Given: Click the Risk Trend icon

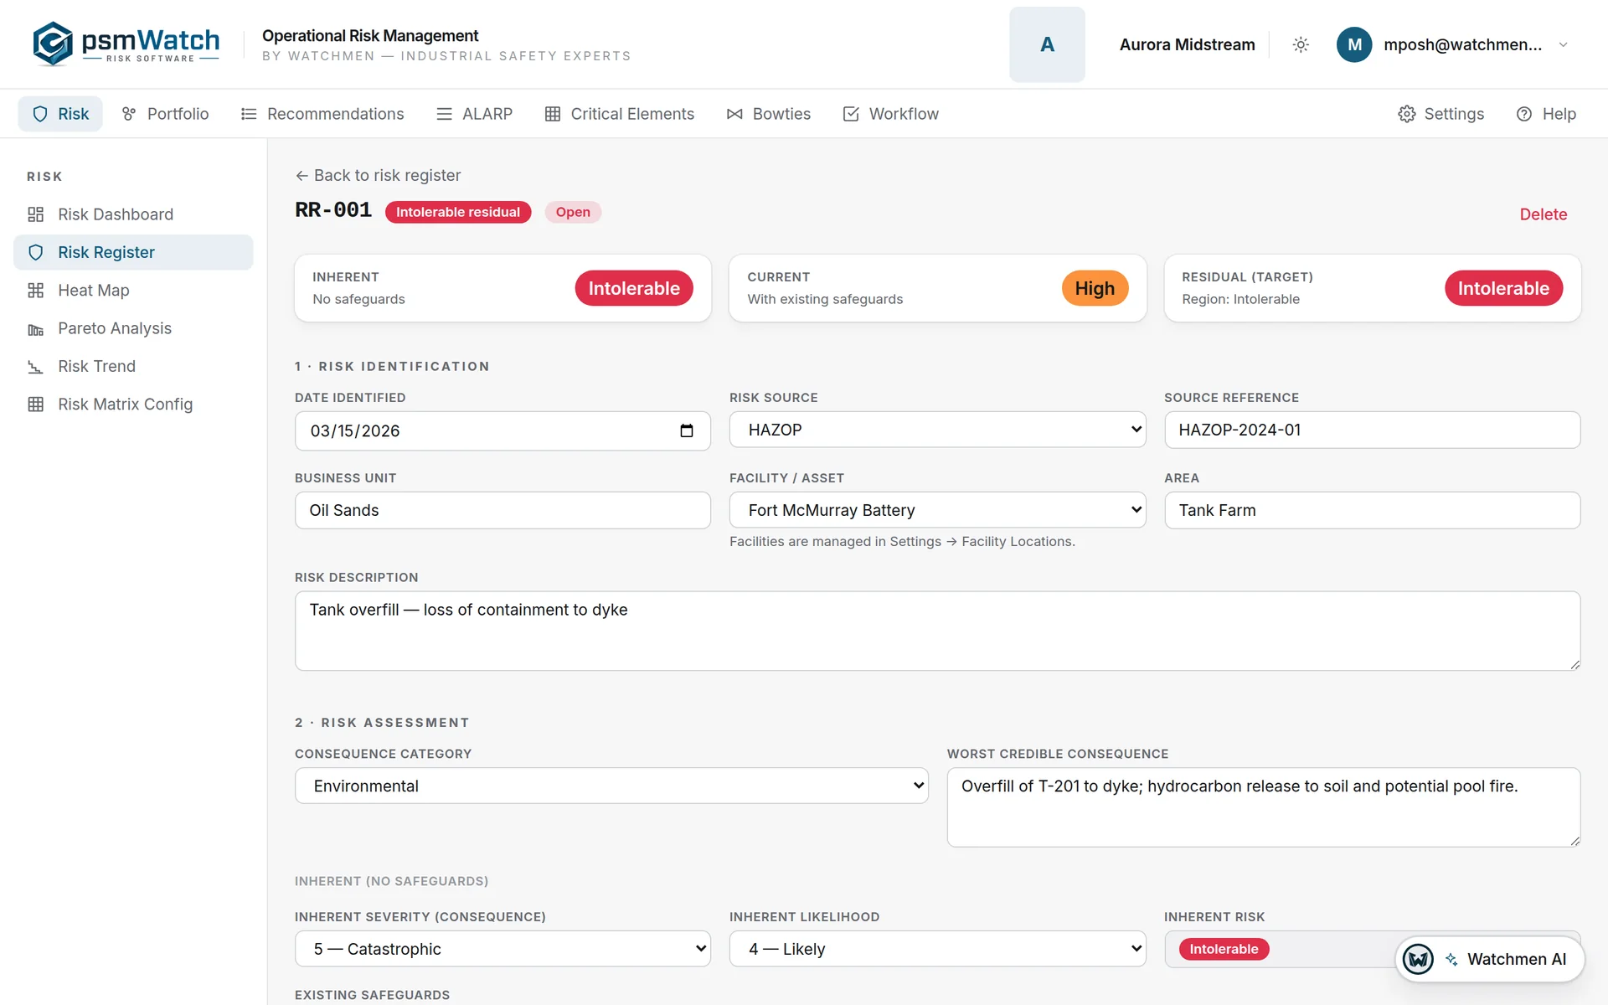Looking at the screenshot, I should (x=35, y=367).
